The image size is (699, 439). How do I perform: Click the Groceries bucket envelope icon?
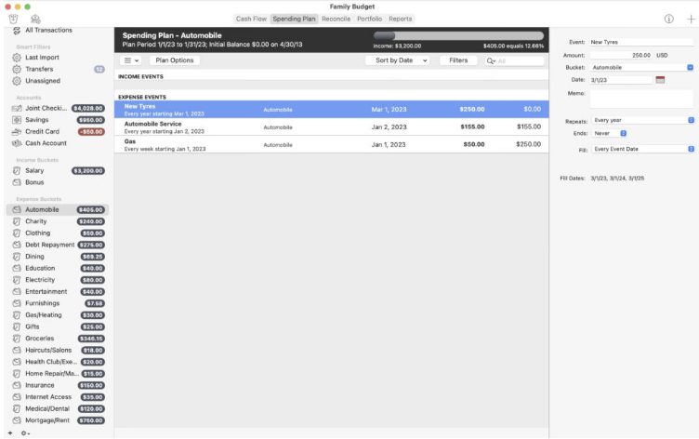[17, 339]
